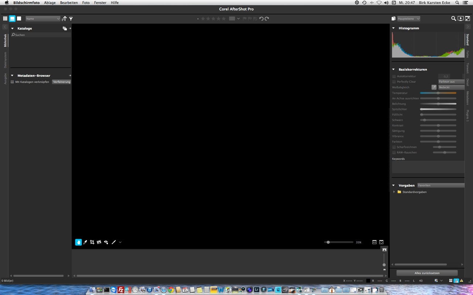Enable the RAW-Rauschen checkbox

pos(394,153)
